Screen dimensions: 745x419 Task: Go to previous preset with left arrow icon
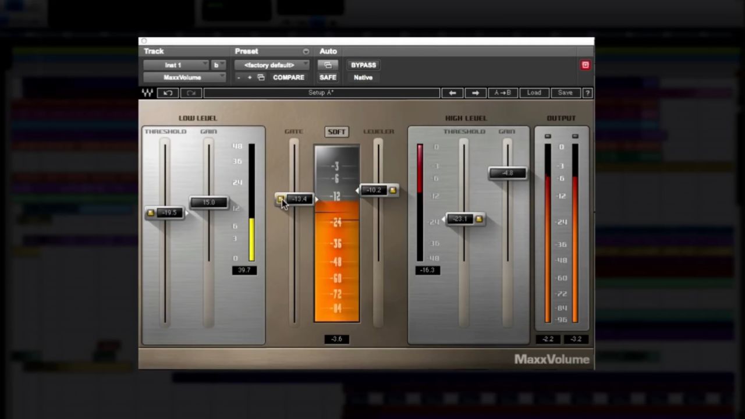tap(452, 93)
